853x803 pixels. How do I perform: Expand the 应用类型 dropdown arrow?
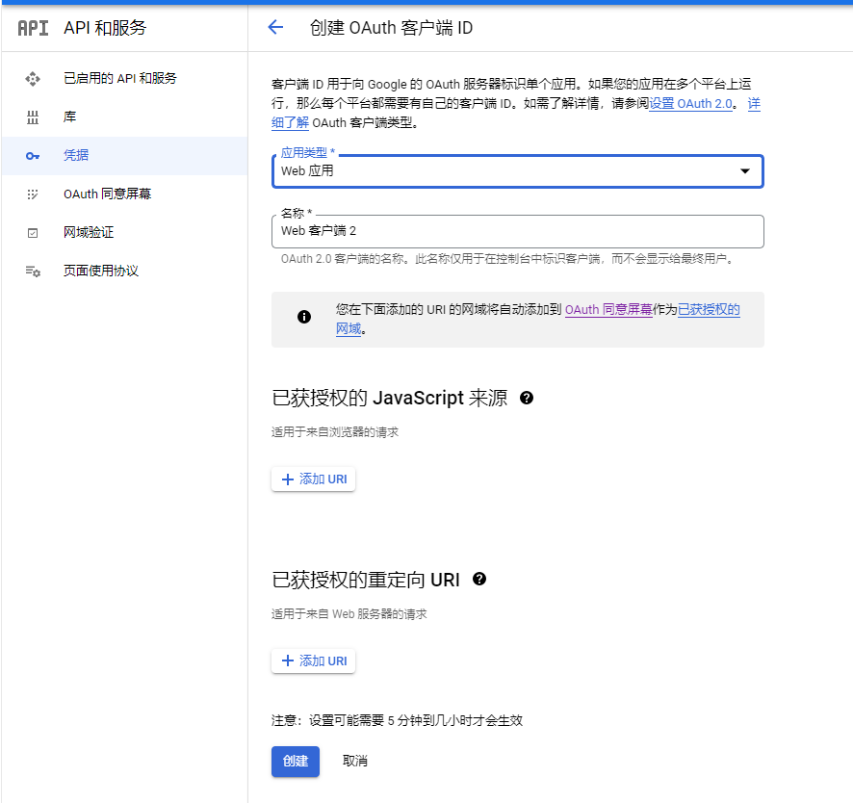[x=745, y=170]
